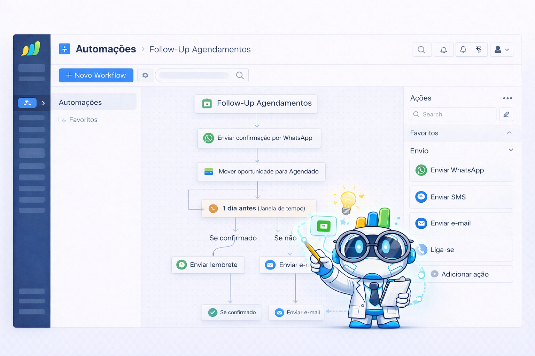
Task: Open search from the top-bar magnifier icon
Action: [x=422, y=49]
